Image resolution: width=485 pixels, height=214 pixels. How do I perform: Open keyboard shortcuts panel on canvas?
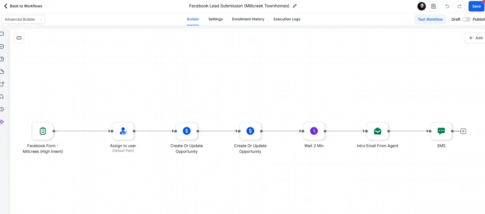[19, 38]
